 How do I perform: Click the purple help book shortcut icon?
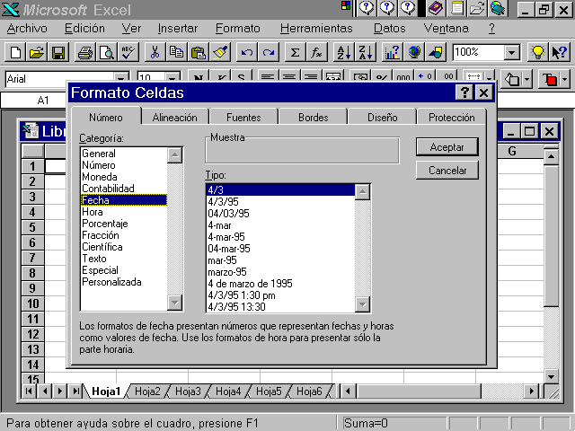[x=435, y=8]
